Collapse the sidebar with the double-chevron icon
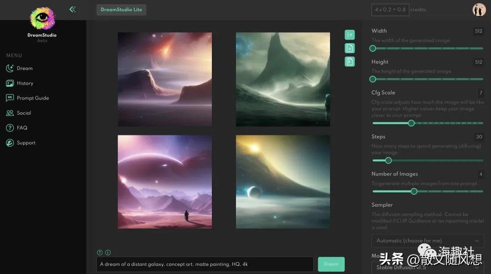Screen dimensions: 491x274 click(72, 9)
